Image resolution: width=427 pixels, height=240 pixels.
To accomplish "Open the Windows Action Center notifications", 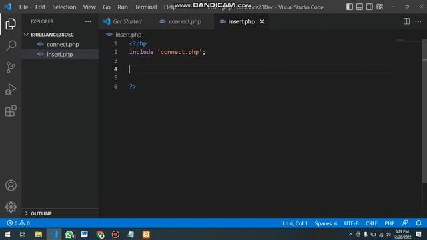I will click(418, 234).
